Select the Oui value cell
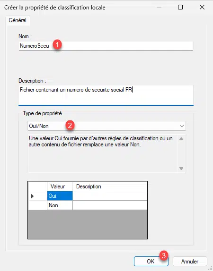 pyautogui.click(x=60, y=196)
